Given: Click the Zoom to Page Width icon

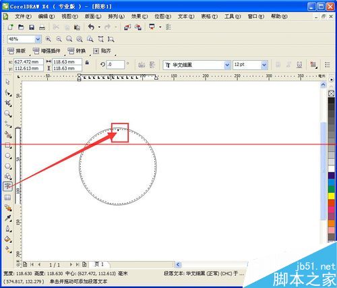Looking at the screenshot, I should 100,39.
